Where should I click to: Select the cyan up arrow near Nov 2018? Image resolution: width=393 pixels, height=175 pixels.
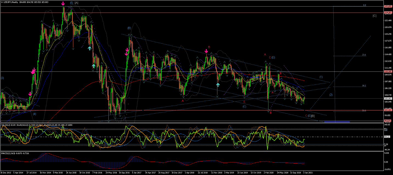[218, 85]
